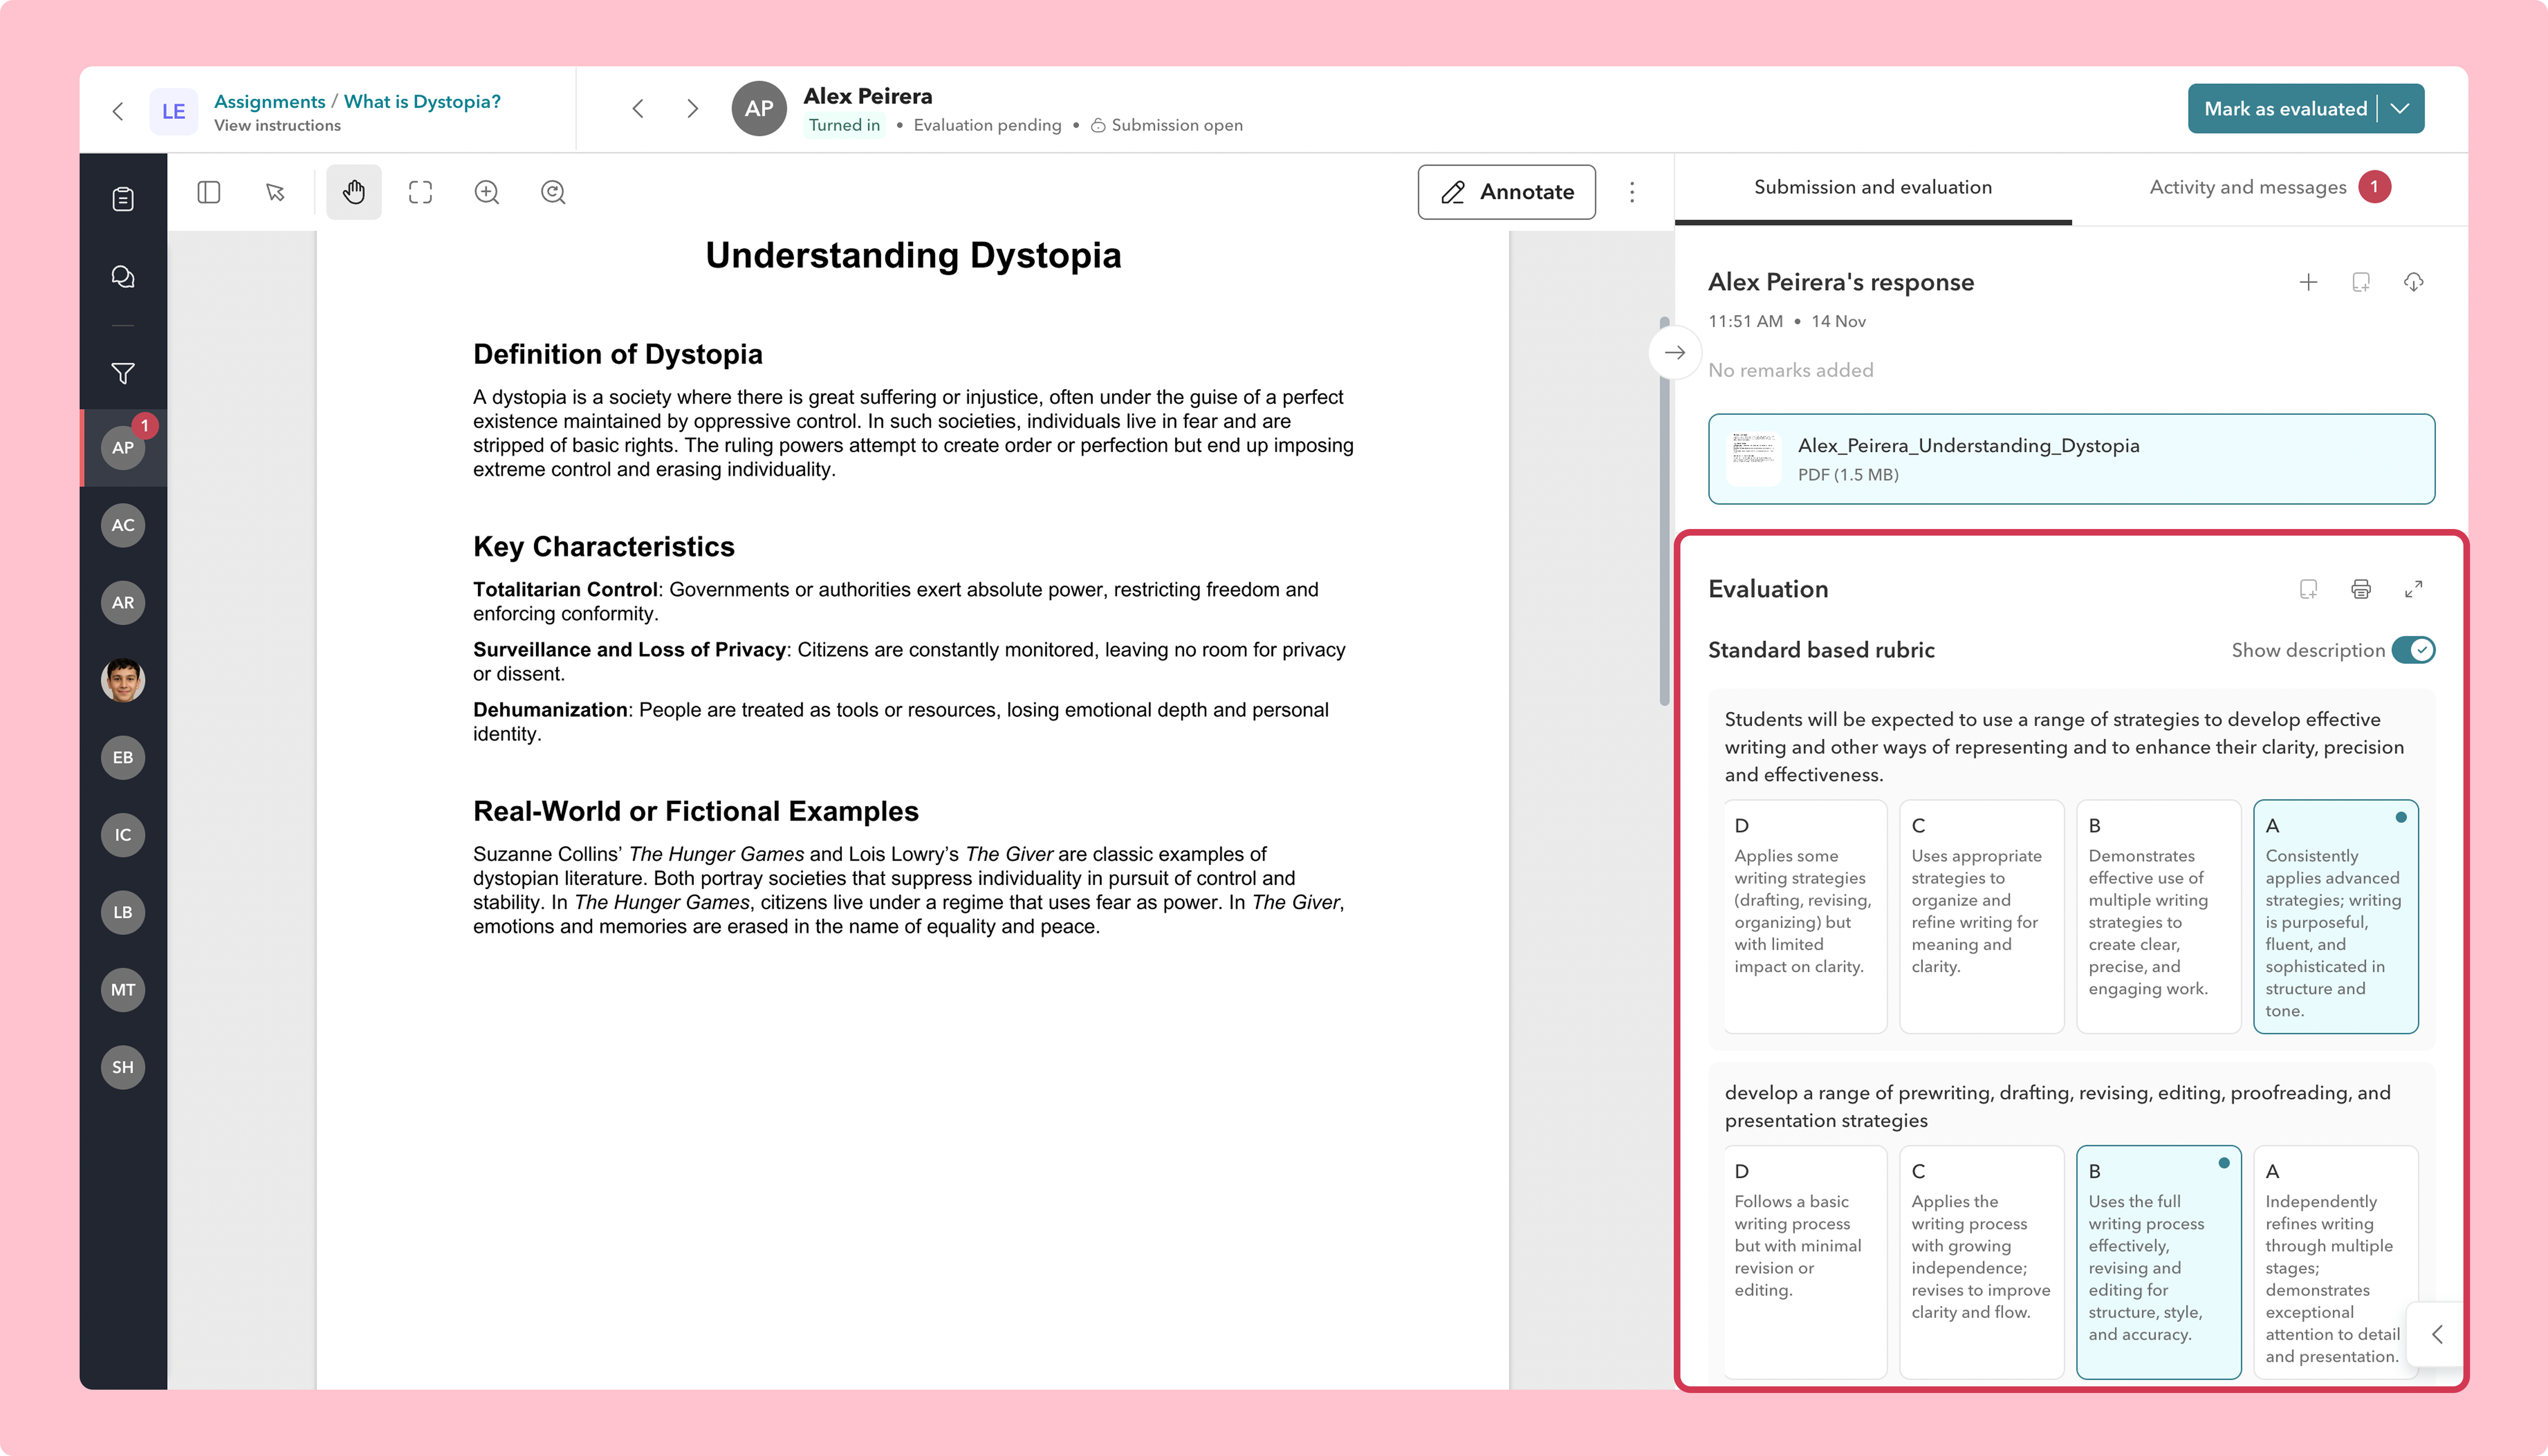Switch to Submission and evaluation tab
Image resolution: width=2548 pixels, height=1456 pixels.
1873,188
